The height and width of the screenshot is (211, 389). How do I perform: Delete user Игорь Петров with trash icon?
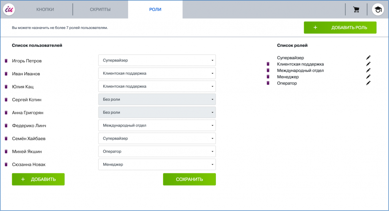[x=6, y=61]
